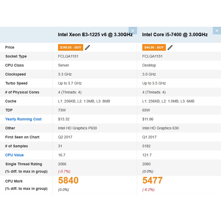Click the Turbo Speed row label

[x=16, y=83]
